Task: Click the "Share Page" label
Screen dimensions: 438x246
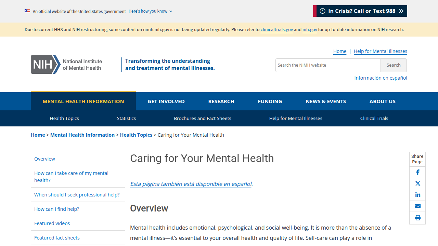Action: (417, 159)
